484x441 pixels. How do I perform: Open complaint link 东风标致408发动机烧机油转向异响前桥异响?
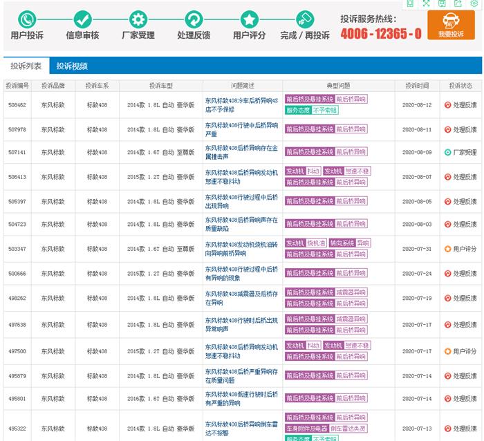point(241,249)
